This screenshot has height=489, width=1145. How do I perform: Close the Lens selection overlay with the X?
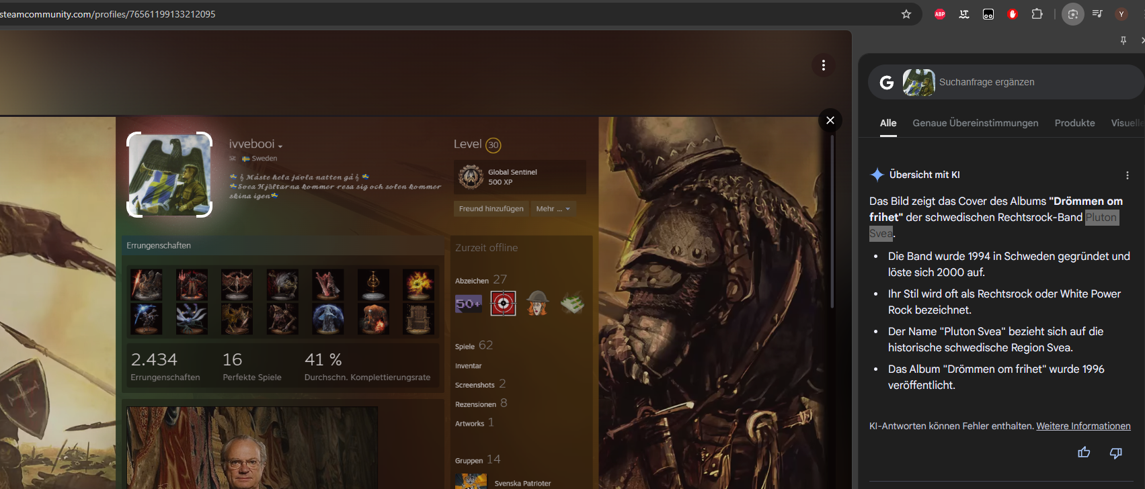pos(830,120)
